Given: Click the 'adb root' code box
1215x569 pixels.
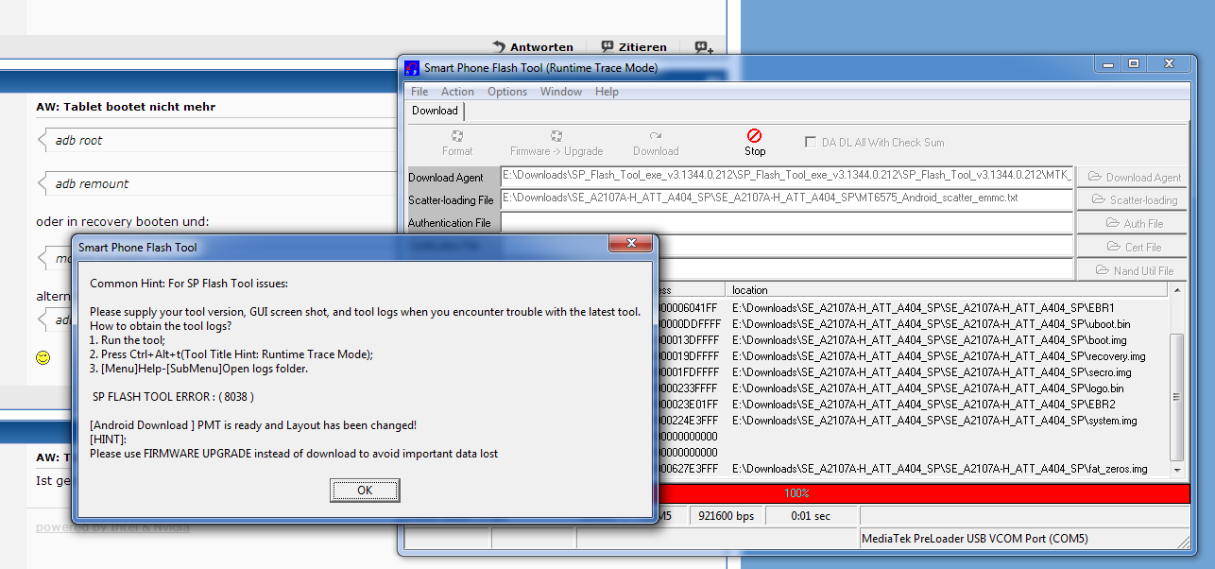Looking at the screenshot, I should coord(217,141).
